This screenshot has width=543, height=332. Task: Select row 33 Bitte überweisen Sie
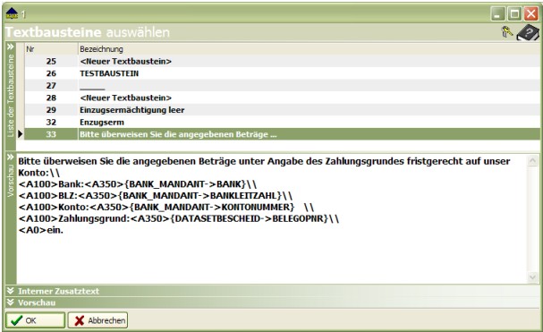(x=283, y=134)
